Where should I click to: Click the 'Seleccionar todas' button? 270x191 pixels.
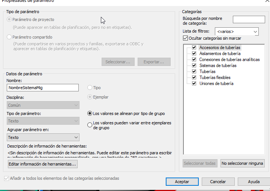tap(200, 163)
